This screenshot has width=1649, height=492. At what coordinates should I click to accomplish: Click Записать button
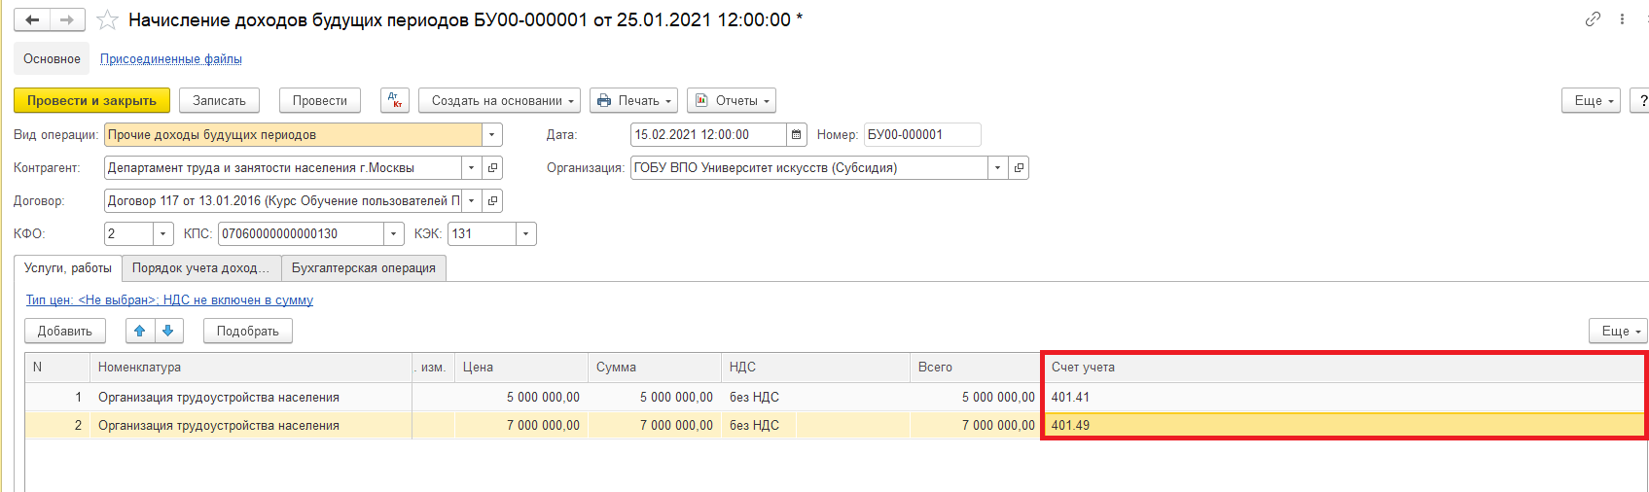pos(219,100)
